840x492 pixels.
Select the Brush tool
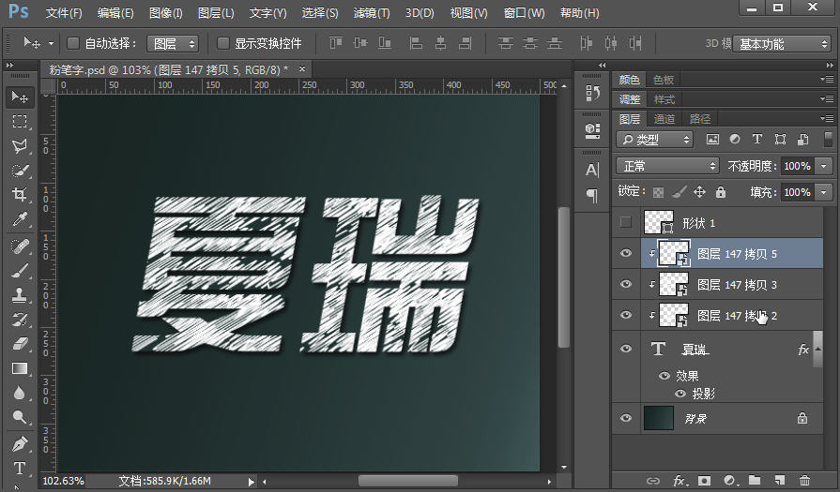pyautogui.click(x=20, y=271)
